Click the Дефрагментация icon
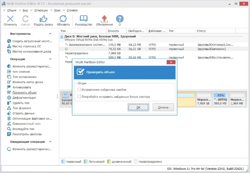 [x=9, y=98]
